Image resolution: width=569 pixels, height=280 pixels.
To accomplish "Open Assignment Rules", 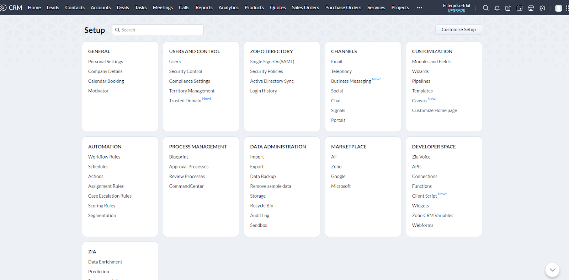I will [x=106, y=186].
